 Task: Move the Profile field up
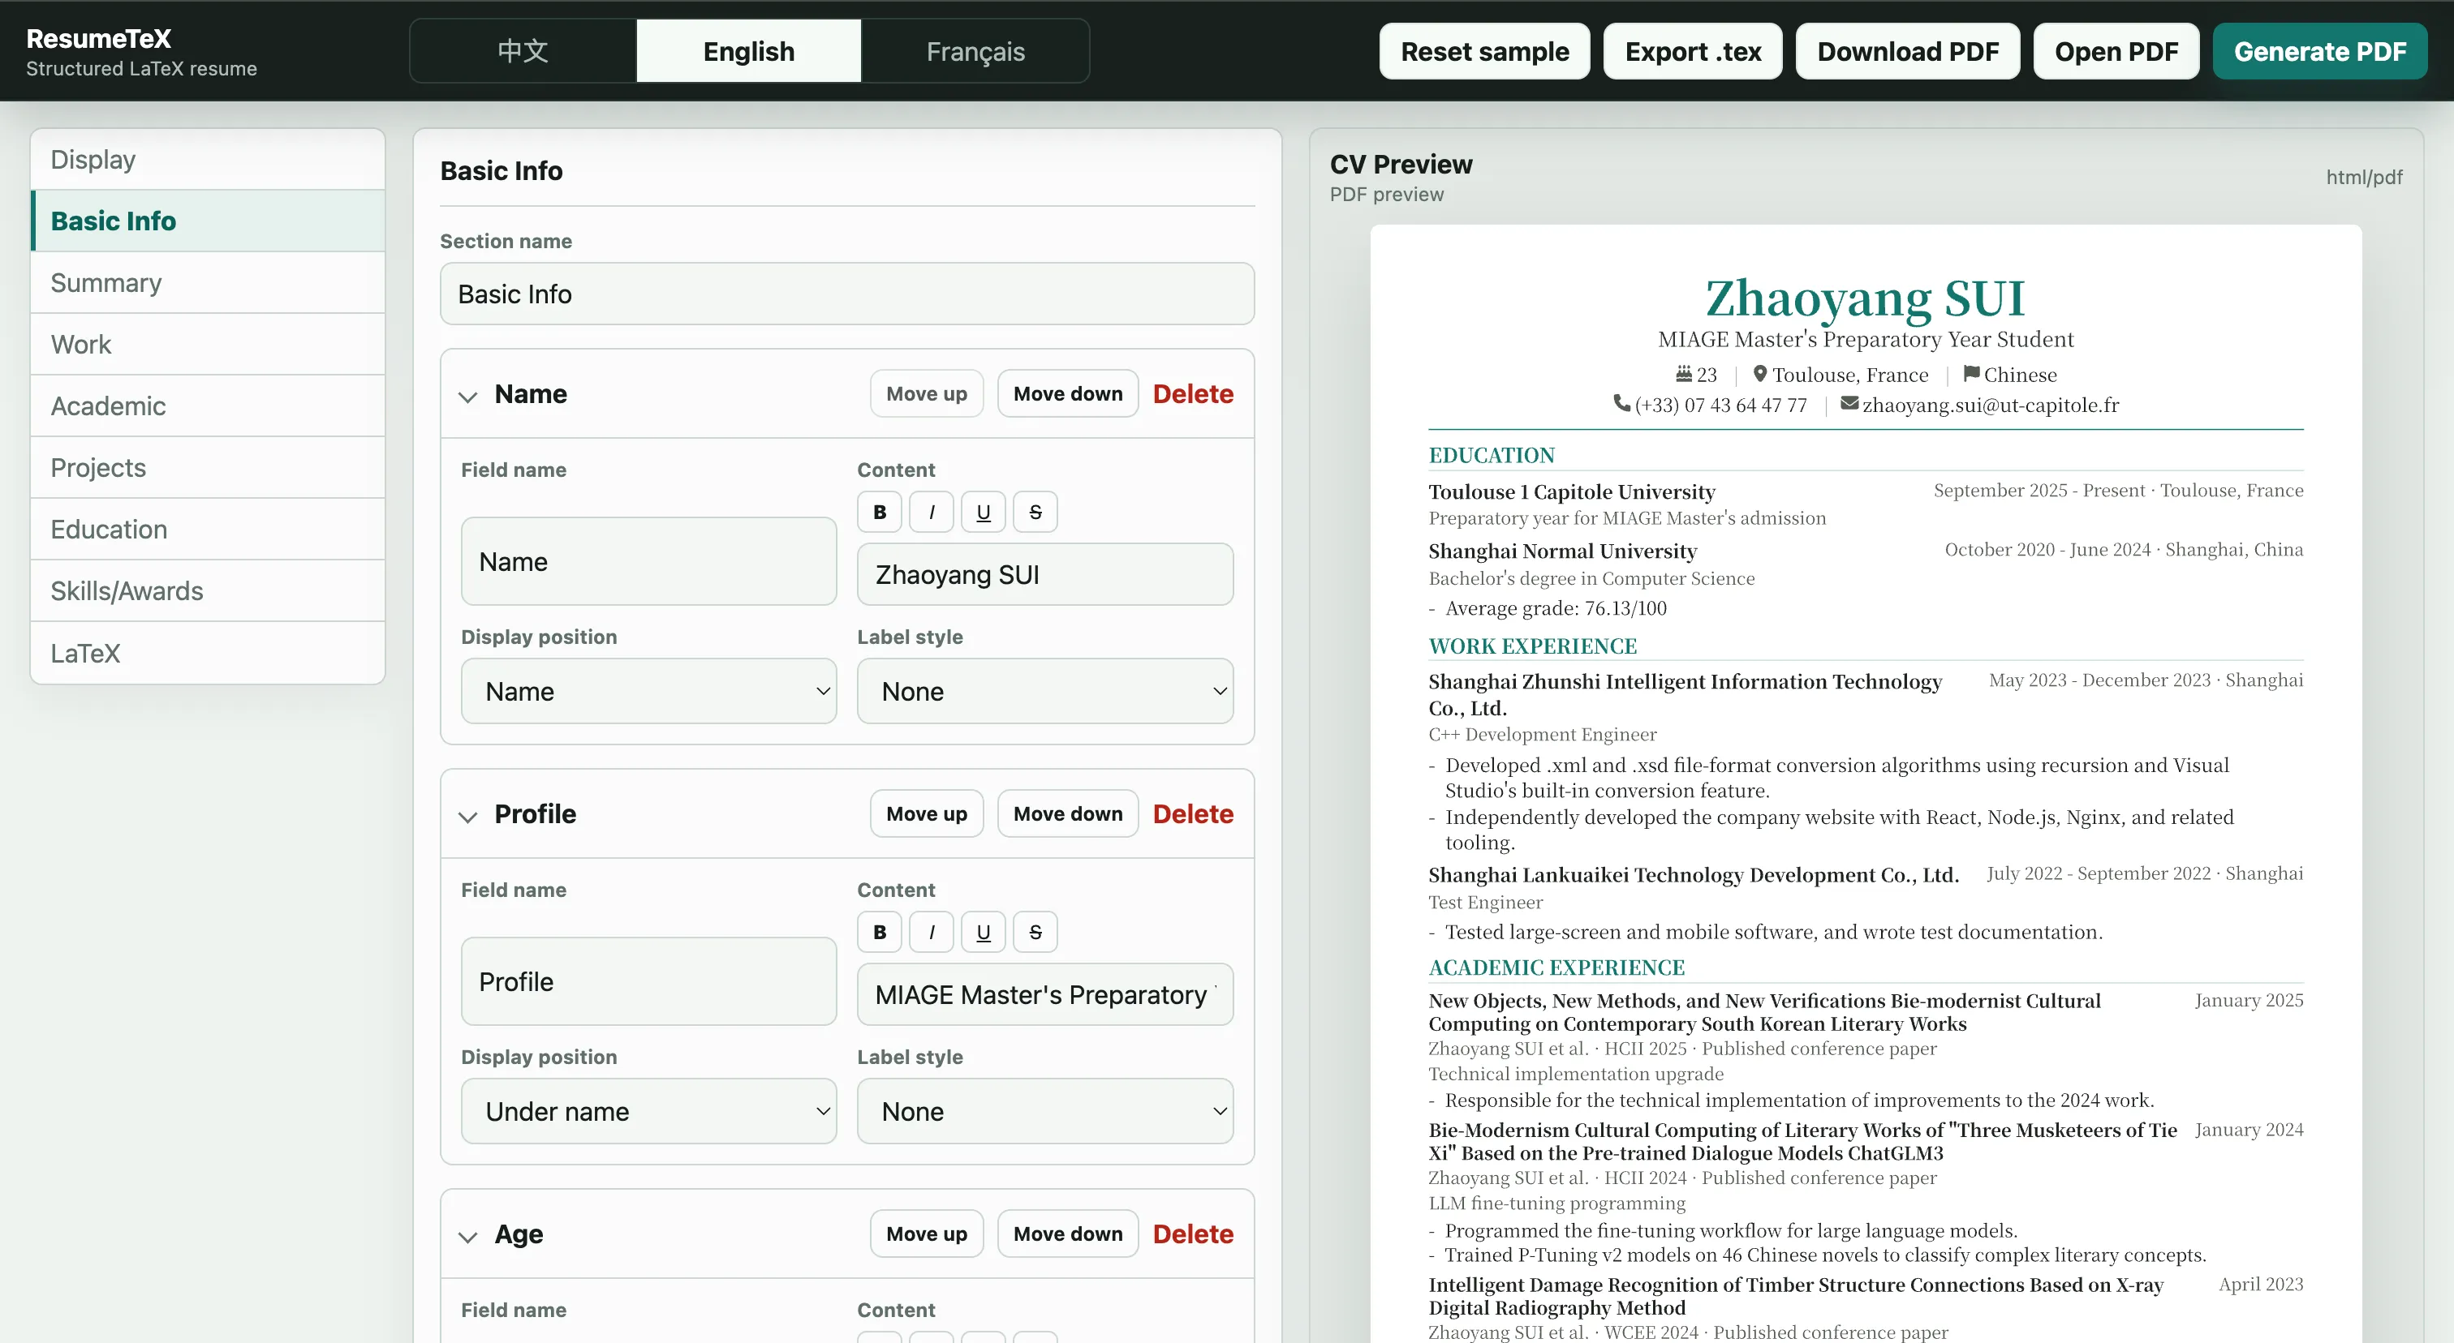pos(926,813)
